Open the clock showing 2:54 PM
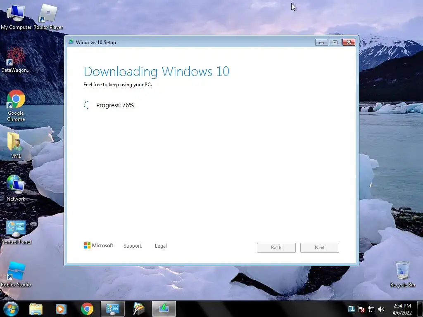Viewport: 423px width, 317px height. tap(402, 309)
